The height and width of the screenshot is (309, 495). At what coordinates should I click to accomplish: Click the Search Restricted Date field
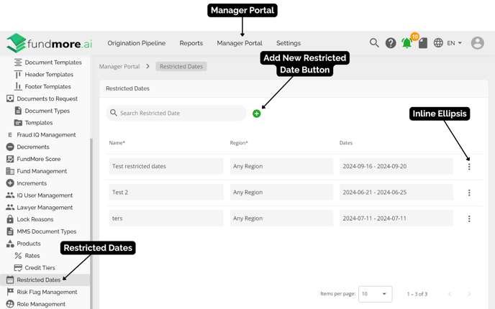click(180, 113)
